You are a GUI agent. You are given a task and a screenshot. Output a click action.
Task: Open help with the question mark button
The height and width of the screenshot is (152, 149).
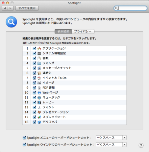point(141,145)
